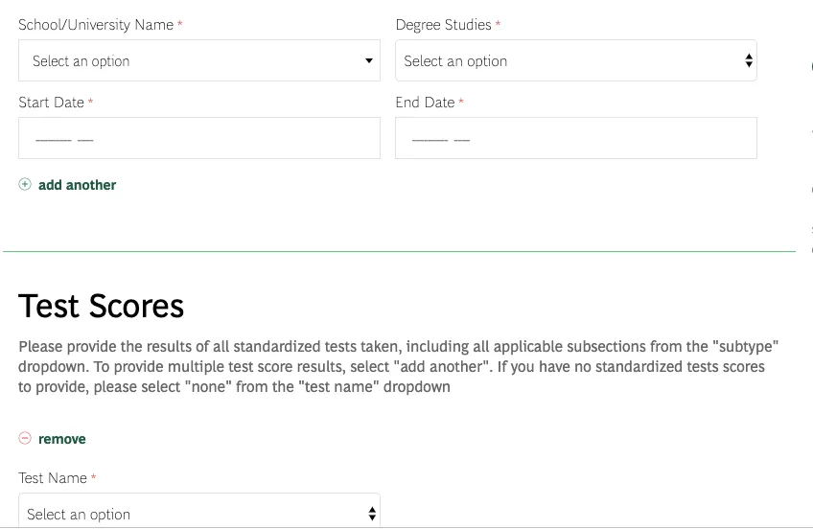The height and width of the screenshot is (529, 813).
Task: Click the standardized tests instruction paragraph
Action: coord(398,366)
